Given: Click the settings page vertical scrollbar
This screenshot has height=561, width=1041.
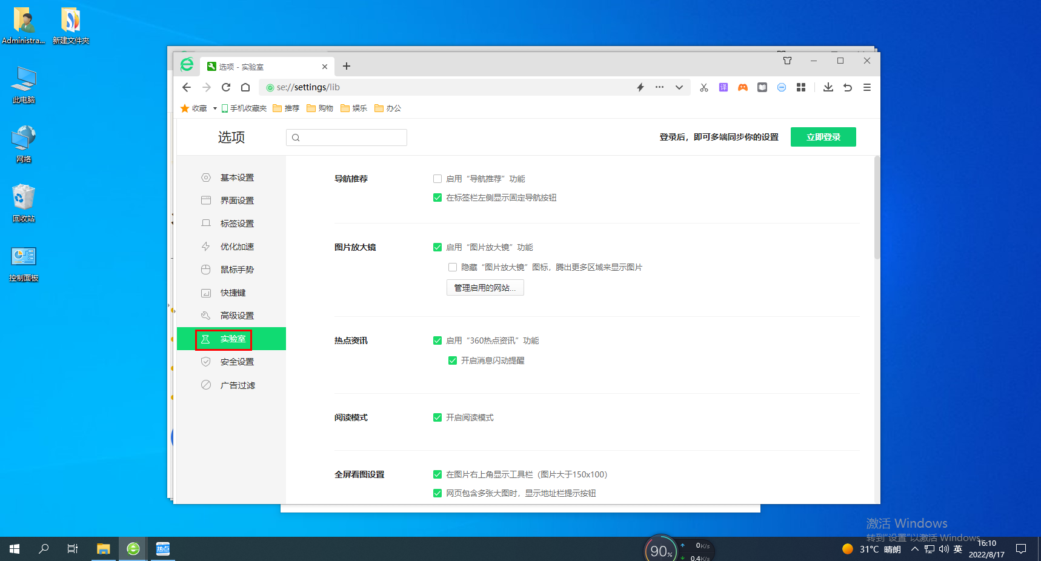Looking at the screenshot, I should click(x=877, y=208).
